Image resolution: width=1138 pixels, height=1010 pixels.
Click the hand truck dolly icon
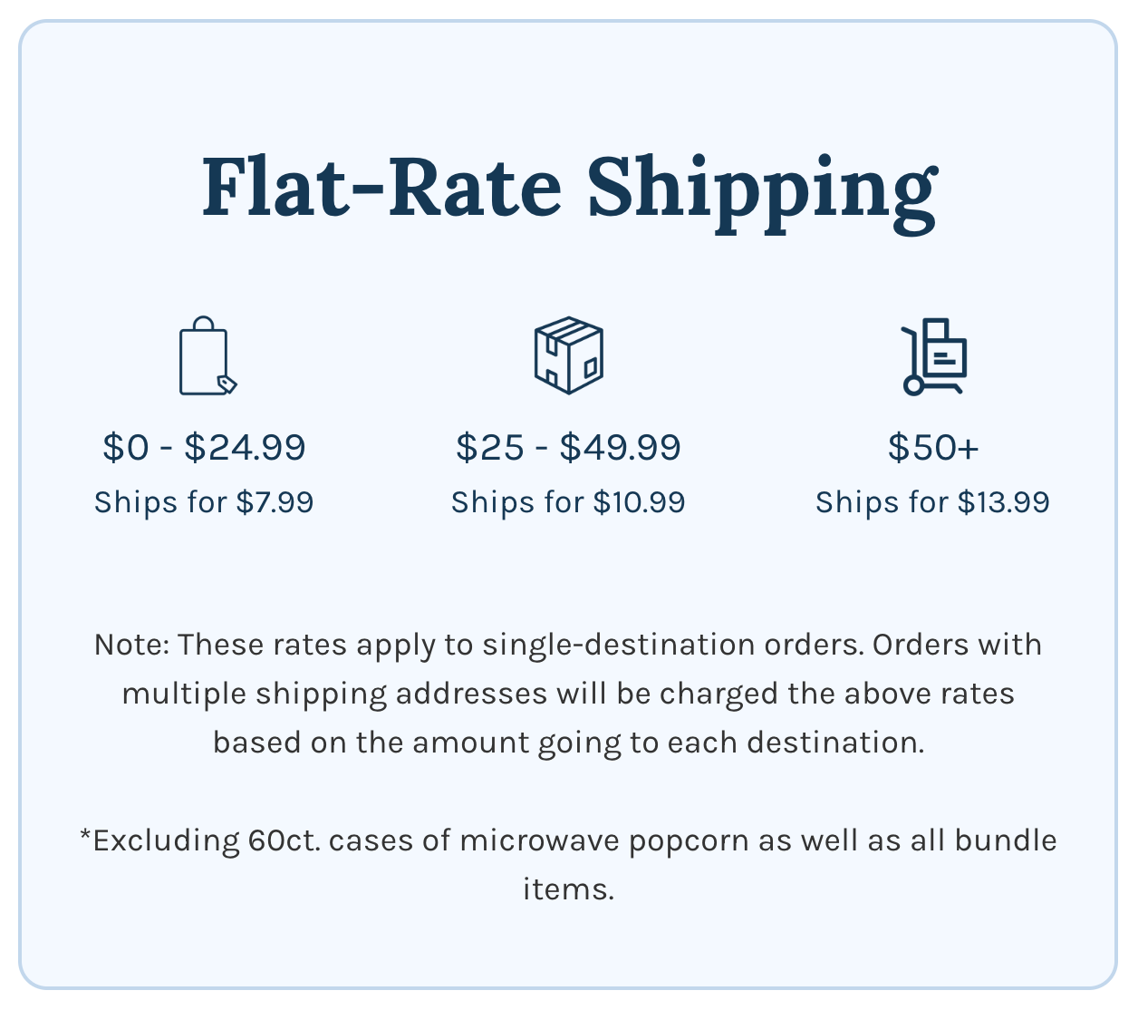[933, 356]
